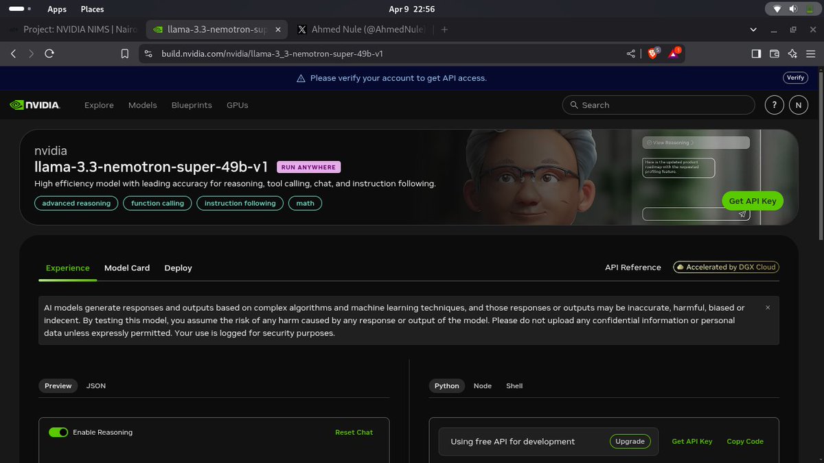The height and width of the screenshot is (463, 824).
Task: Select the Shell code tab
Action: [514, 385]
